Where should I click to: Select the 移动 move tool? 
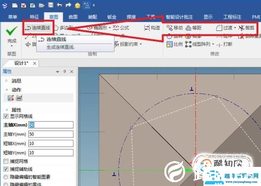[175, 28]
